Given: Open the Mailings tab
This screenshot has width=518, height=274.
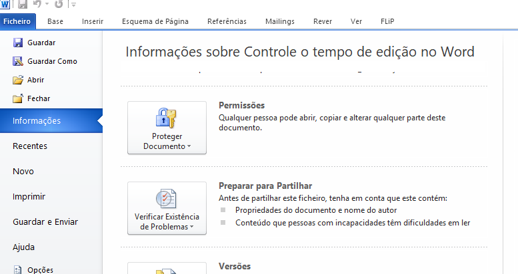Looking at the screenshot, I should click(x=280, y=21).
